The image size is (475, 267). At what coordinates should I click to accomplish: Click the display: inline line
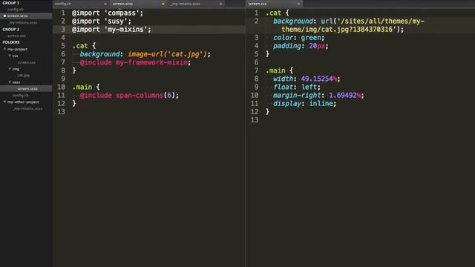tap(304, 104)
